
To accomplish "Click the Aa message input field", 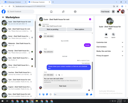I will tap(70, 95).
